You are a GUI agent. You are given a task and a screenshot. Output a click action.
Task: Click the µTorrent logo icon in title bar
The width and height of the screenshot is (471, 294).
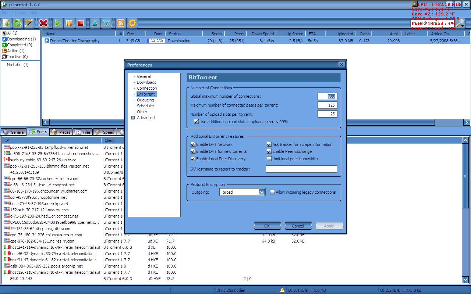pyautogui.click(x=3, y=5)
